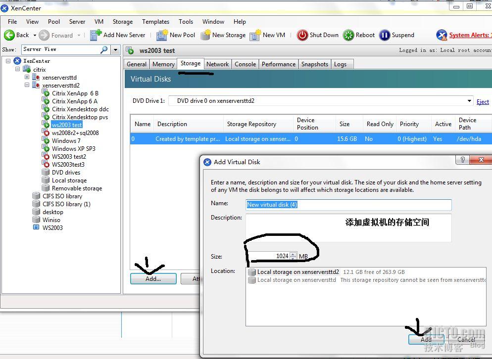Open the Pool menu
Image resolution: width=492 pixels, height=359 pixels.
[54, 22]
